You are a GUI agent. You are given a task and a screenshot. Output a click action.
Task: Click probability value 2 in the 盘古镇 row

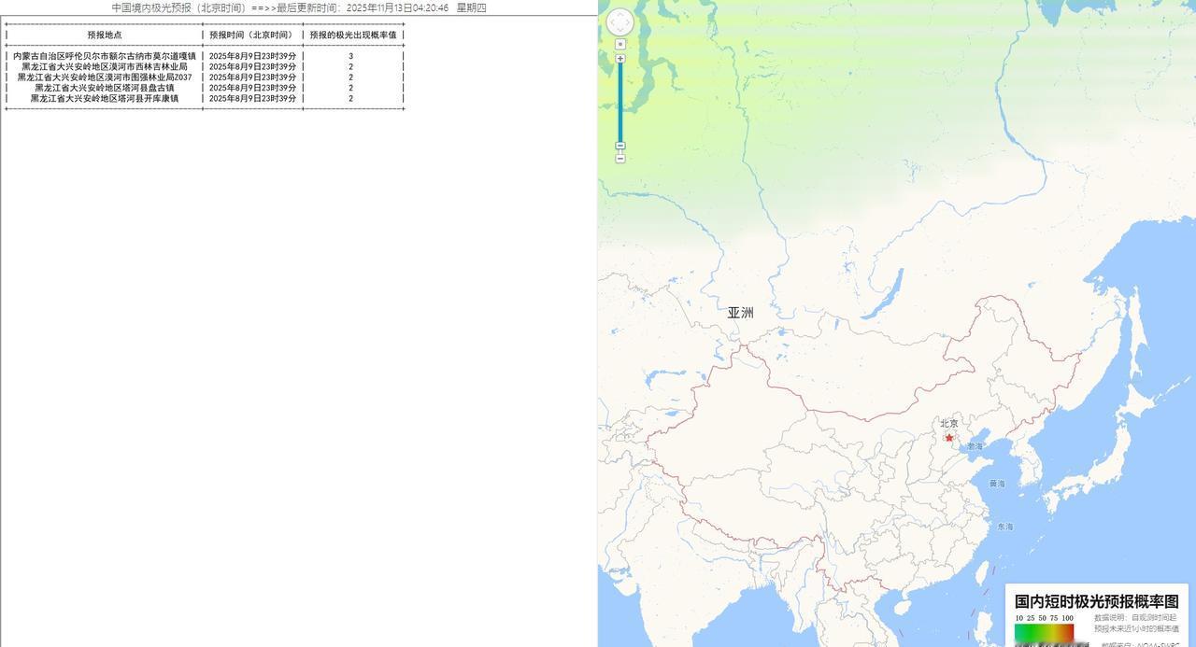click(351, 88)
